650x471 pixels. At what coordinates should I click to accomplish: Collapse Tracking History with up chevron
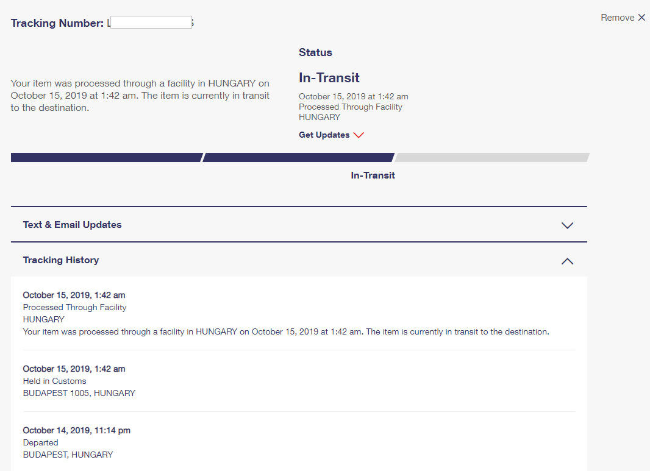[567, 261]
